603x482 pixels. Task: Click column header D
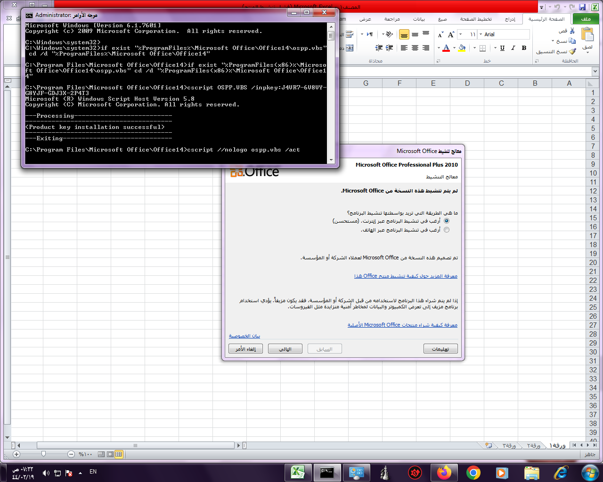(467, 83)
